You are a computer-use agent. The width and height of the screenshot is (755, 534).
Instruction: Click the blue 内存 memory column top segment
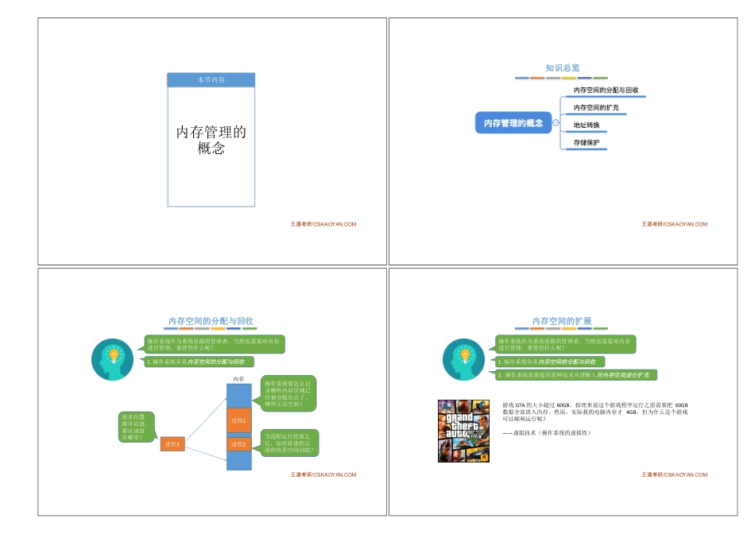tap(239, 394)
